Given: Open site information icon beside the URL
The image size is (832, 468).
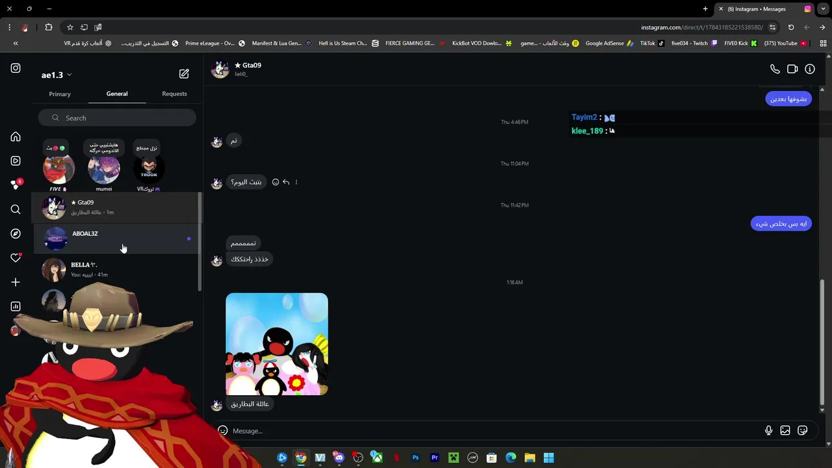Looking at the screenshot, I should (772, 27).
